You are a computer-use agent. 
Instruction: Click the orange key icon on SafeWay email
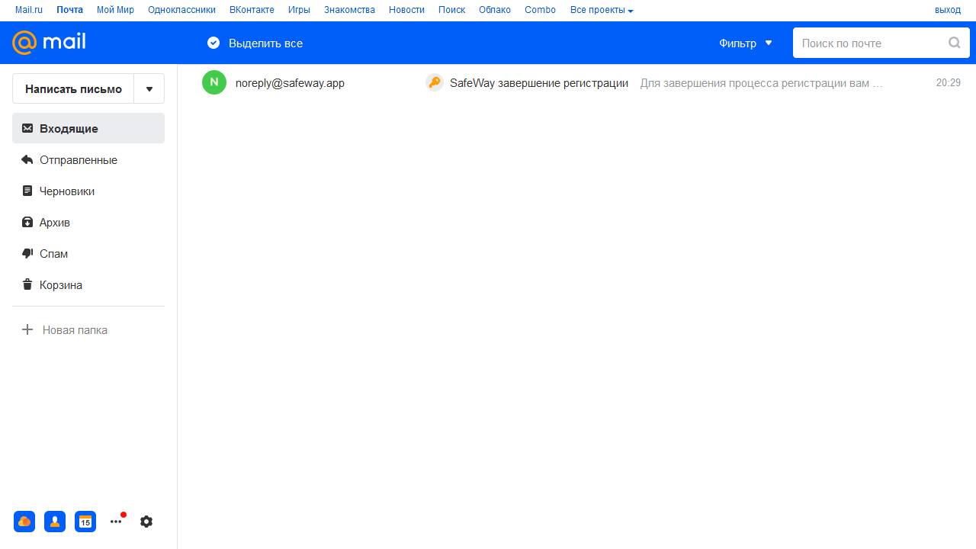[x=434, y=83]
